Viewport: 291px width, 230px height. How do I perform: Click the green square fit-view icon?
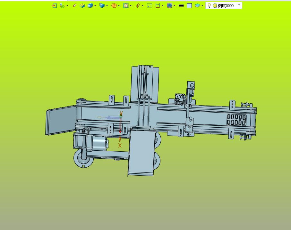tap(150, 6)
